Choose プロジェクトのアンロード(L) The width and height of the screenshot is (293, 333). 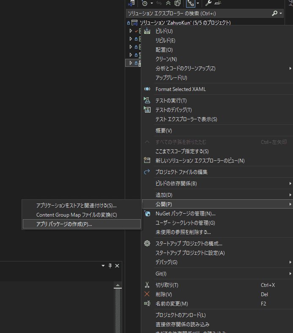[217, 315]
